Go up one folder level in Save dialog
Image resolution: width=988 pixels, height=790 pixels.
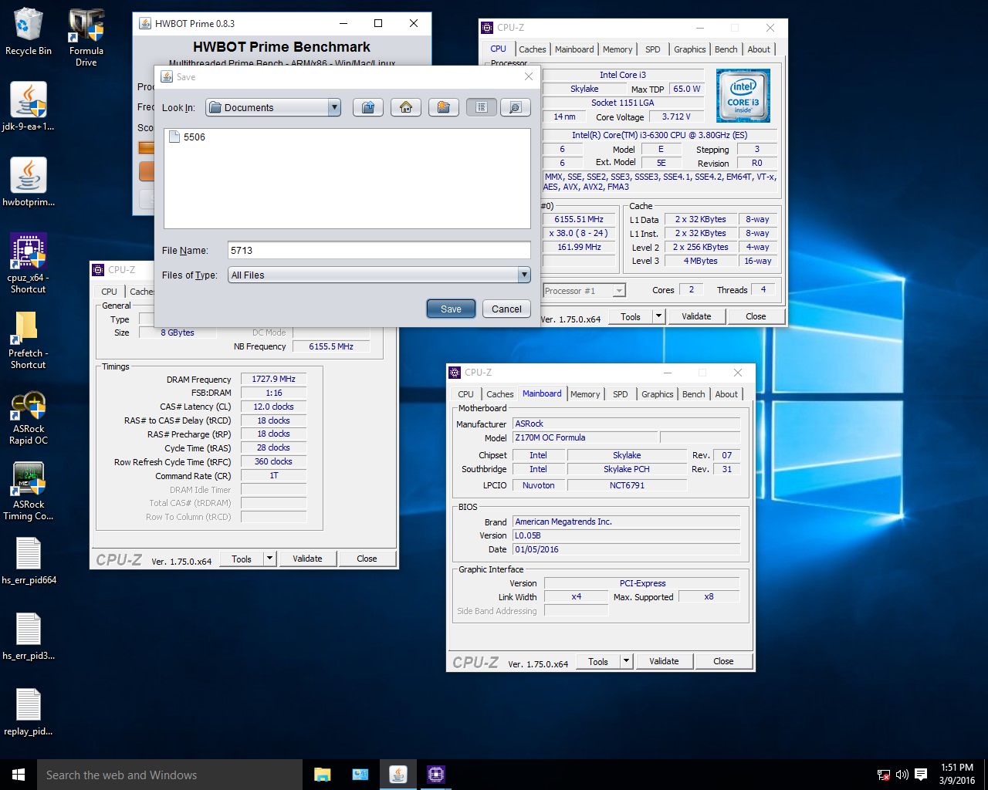(x=368, y=107)
